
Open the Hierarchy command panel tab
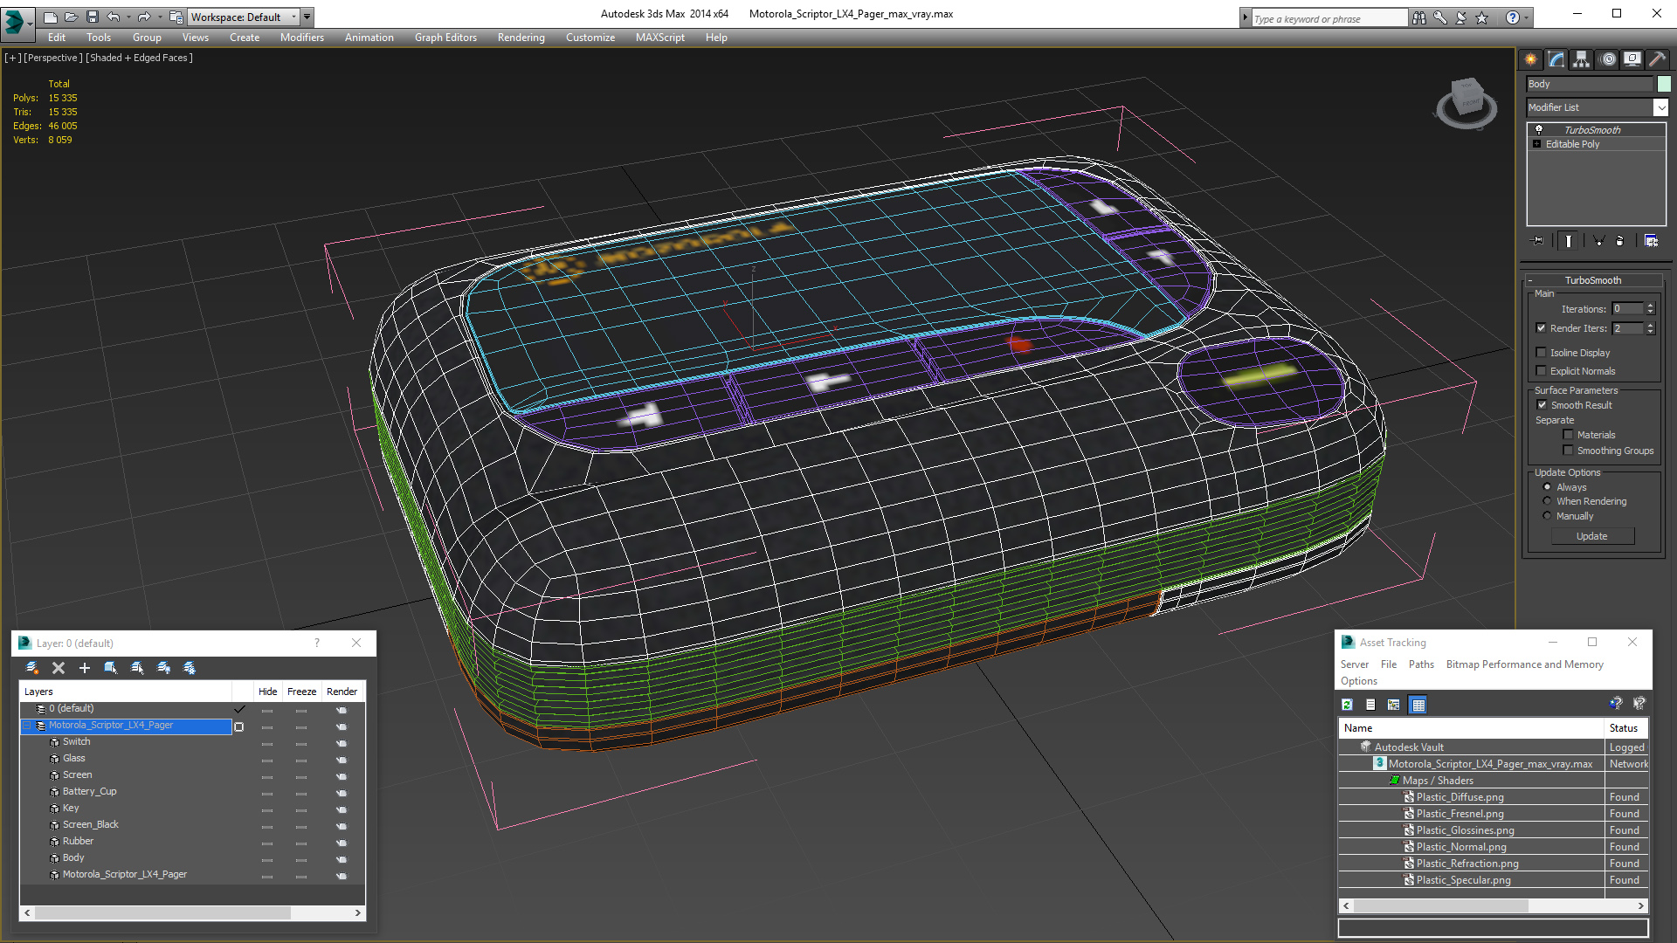1581,59
